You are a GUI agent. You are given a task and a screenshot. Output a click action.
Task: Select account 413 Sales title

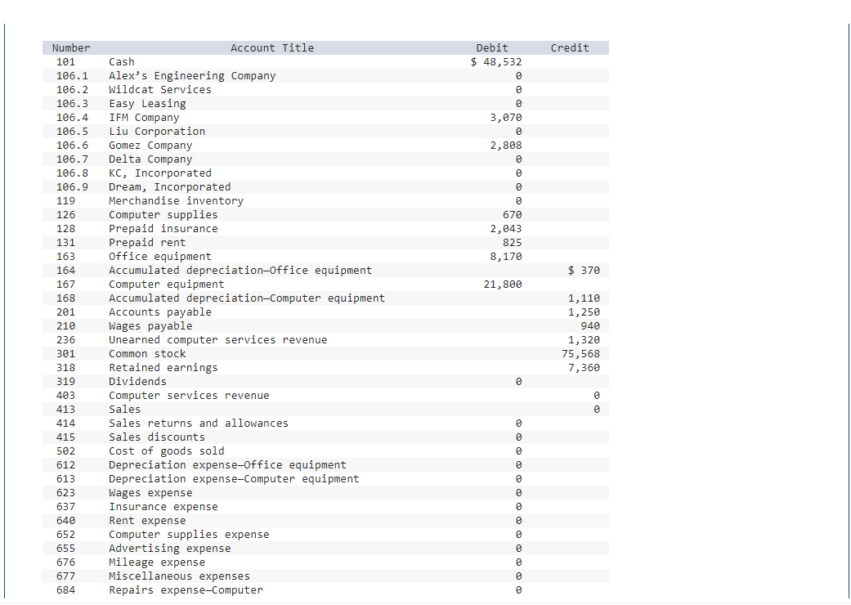tap(125, 410)
